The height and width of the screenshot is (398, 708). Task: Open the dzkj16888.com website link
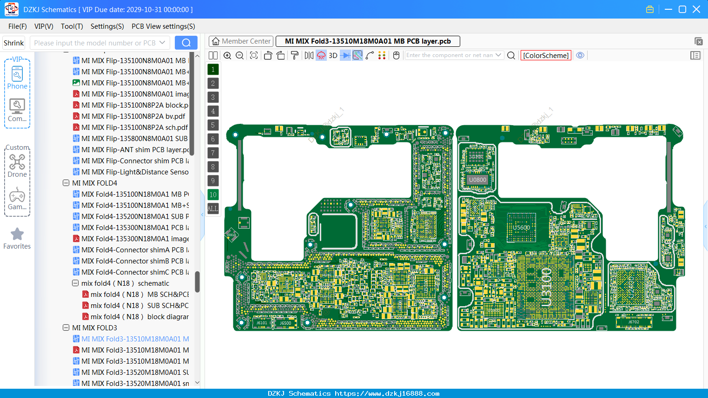(387, 393)
